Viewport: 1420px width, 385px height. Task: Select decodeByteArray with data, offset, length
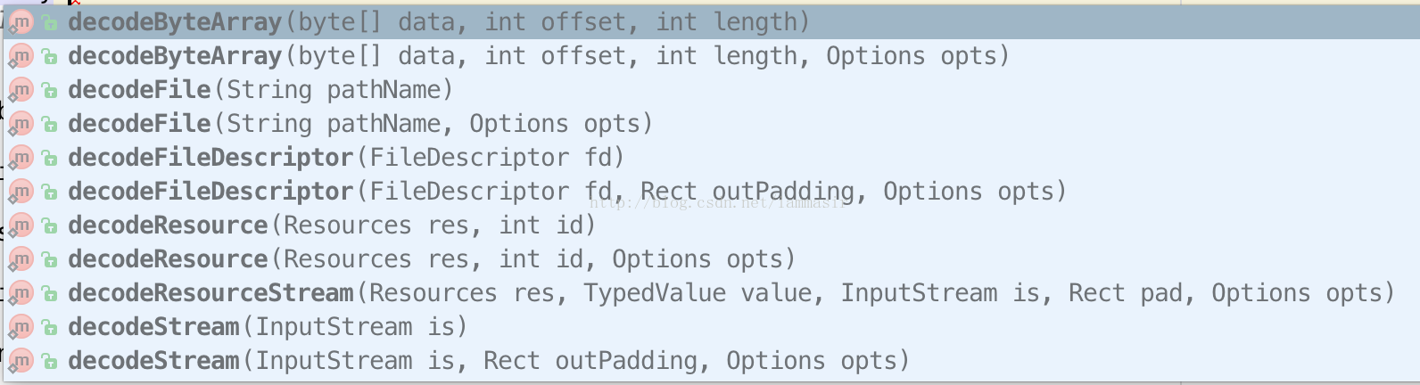pos(438,21)
